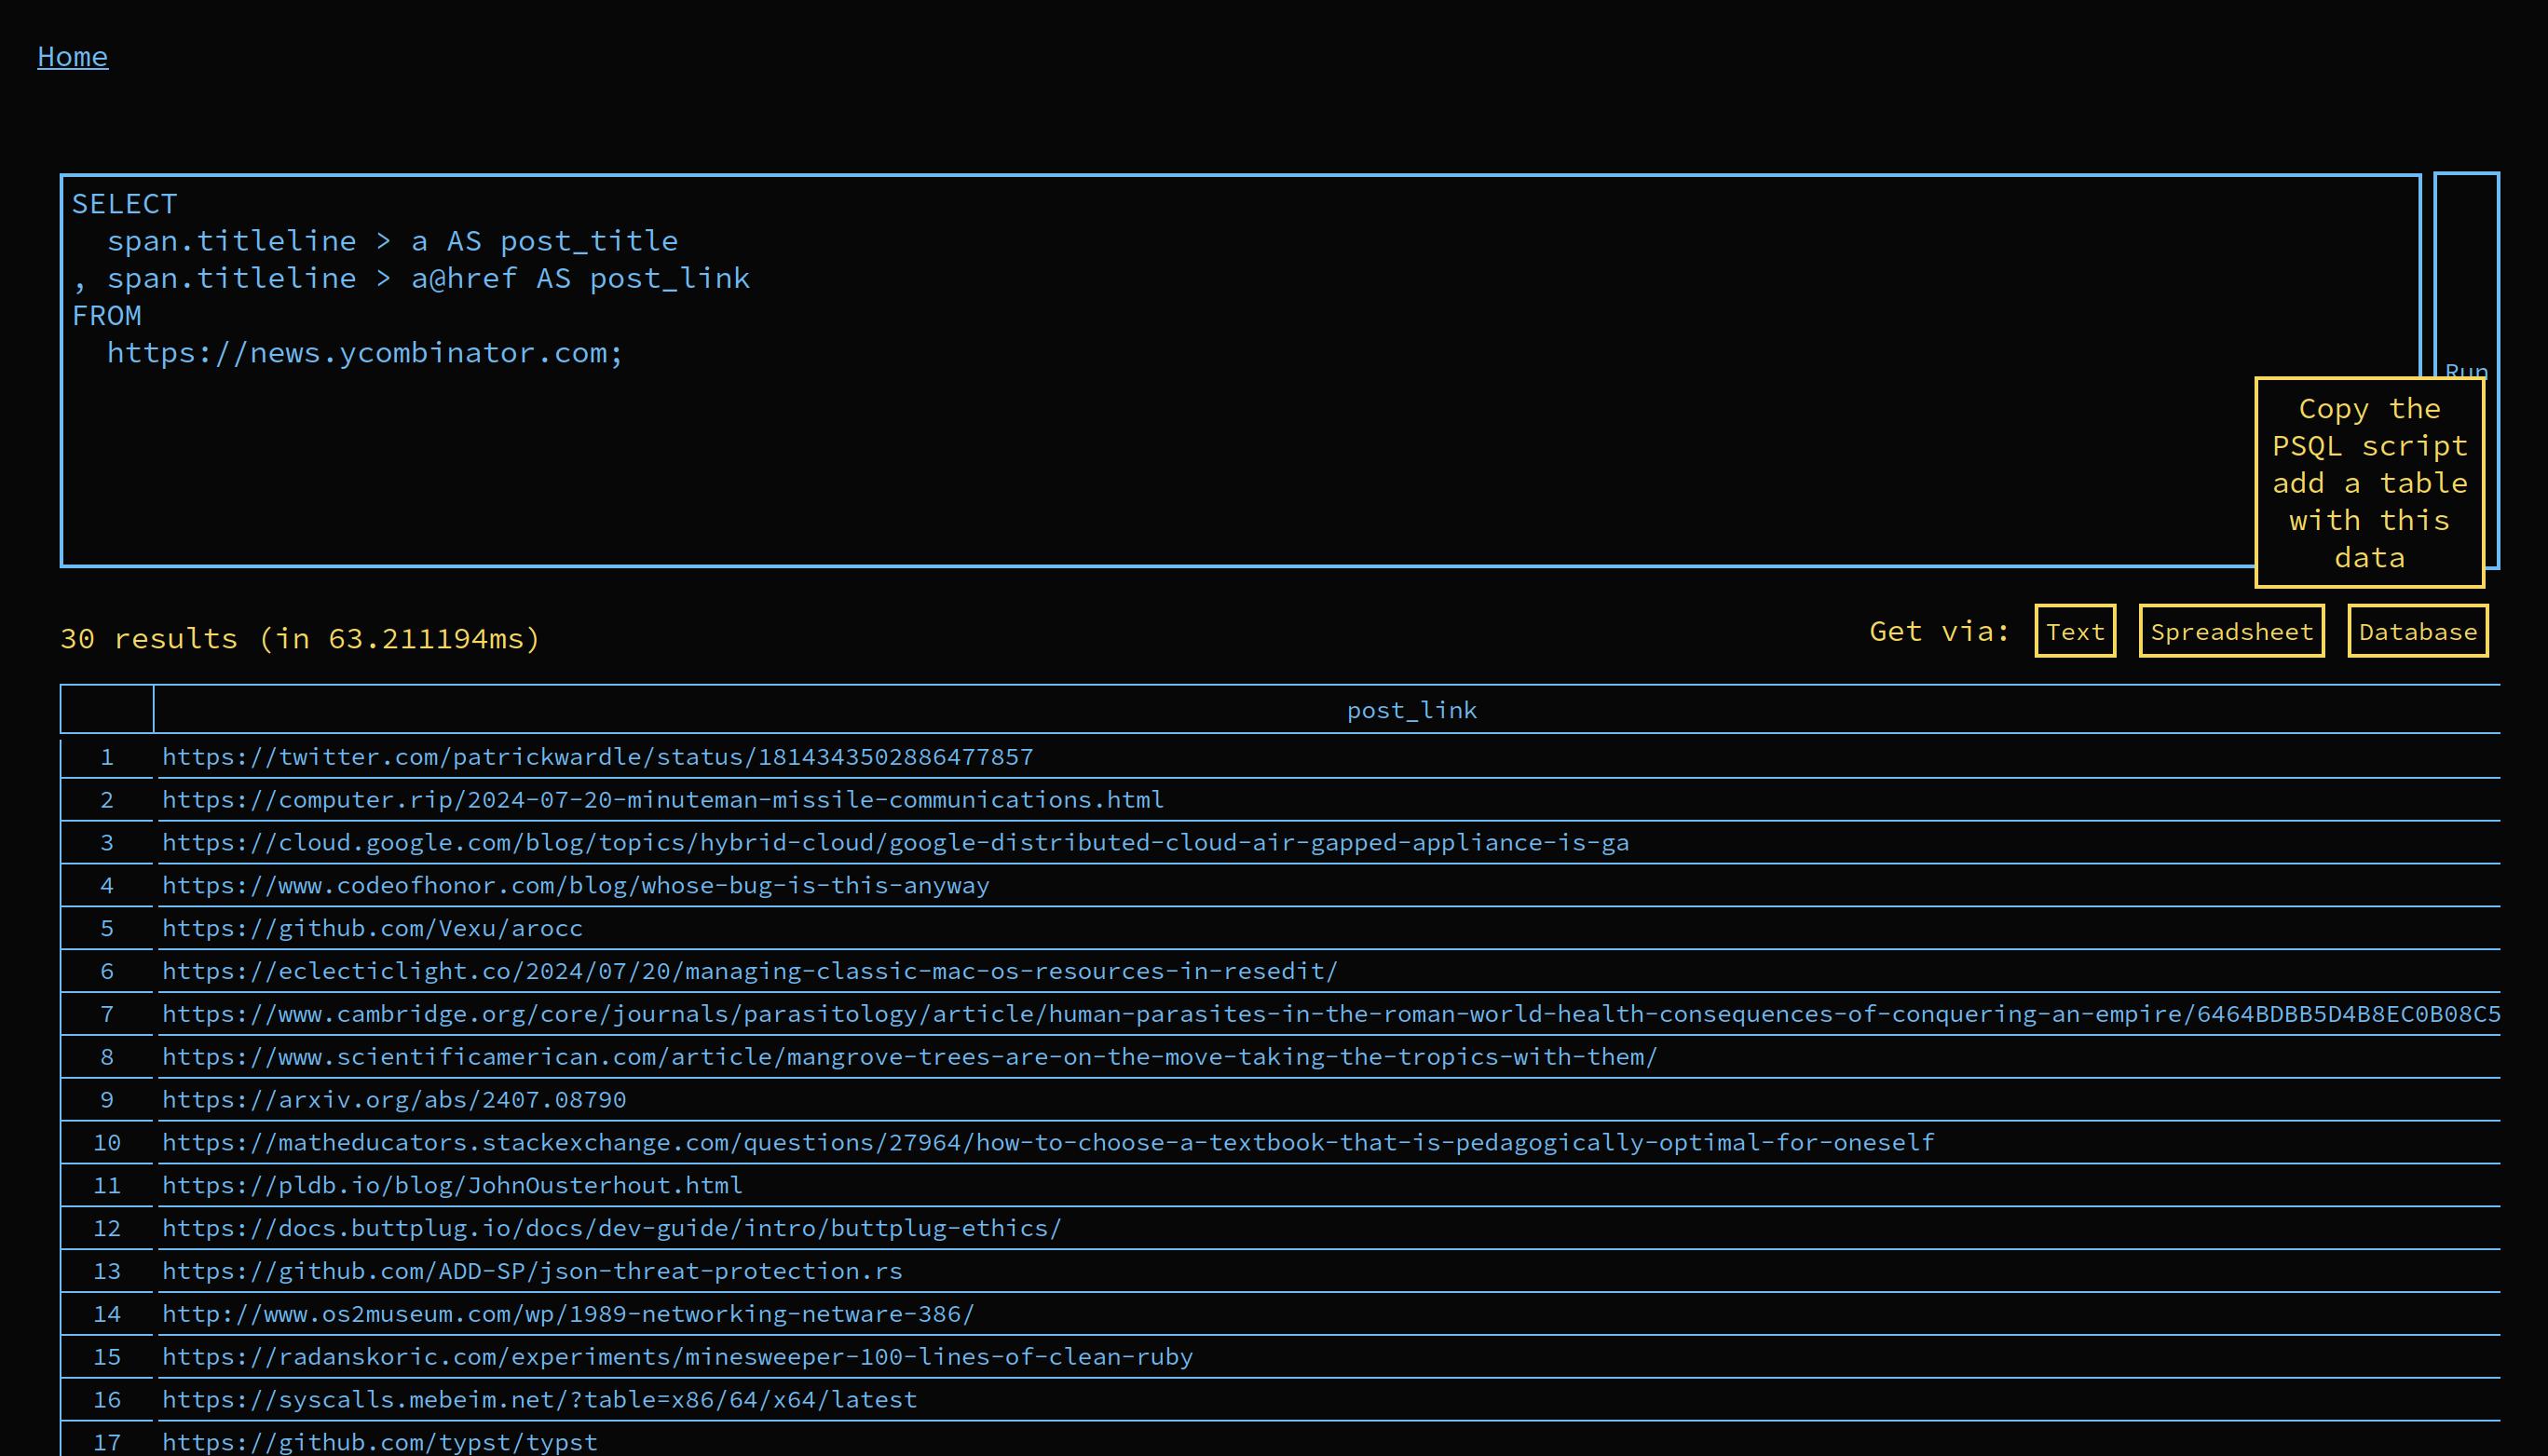The height and width of the screenshot is (1456, 2548).
Task: Click into the SQL query editor
Action: [x=1240, y=370]
